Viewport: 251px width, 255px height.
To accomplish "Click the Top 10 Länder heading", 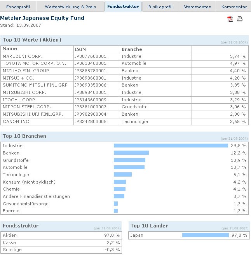I will [x=149, y=226].
